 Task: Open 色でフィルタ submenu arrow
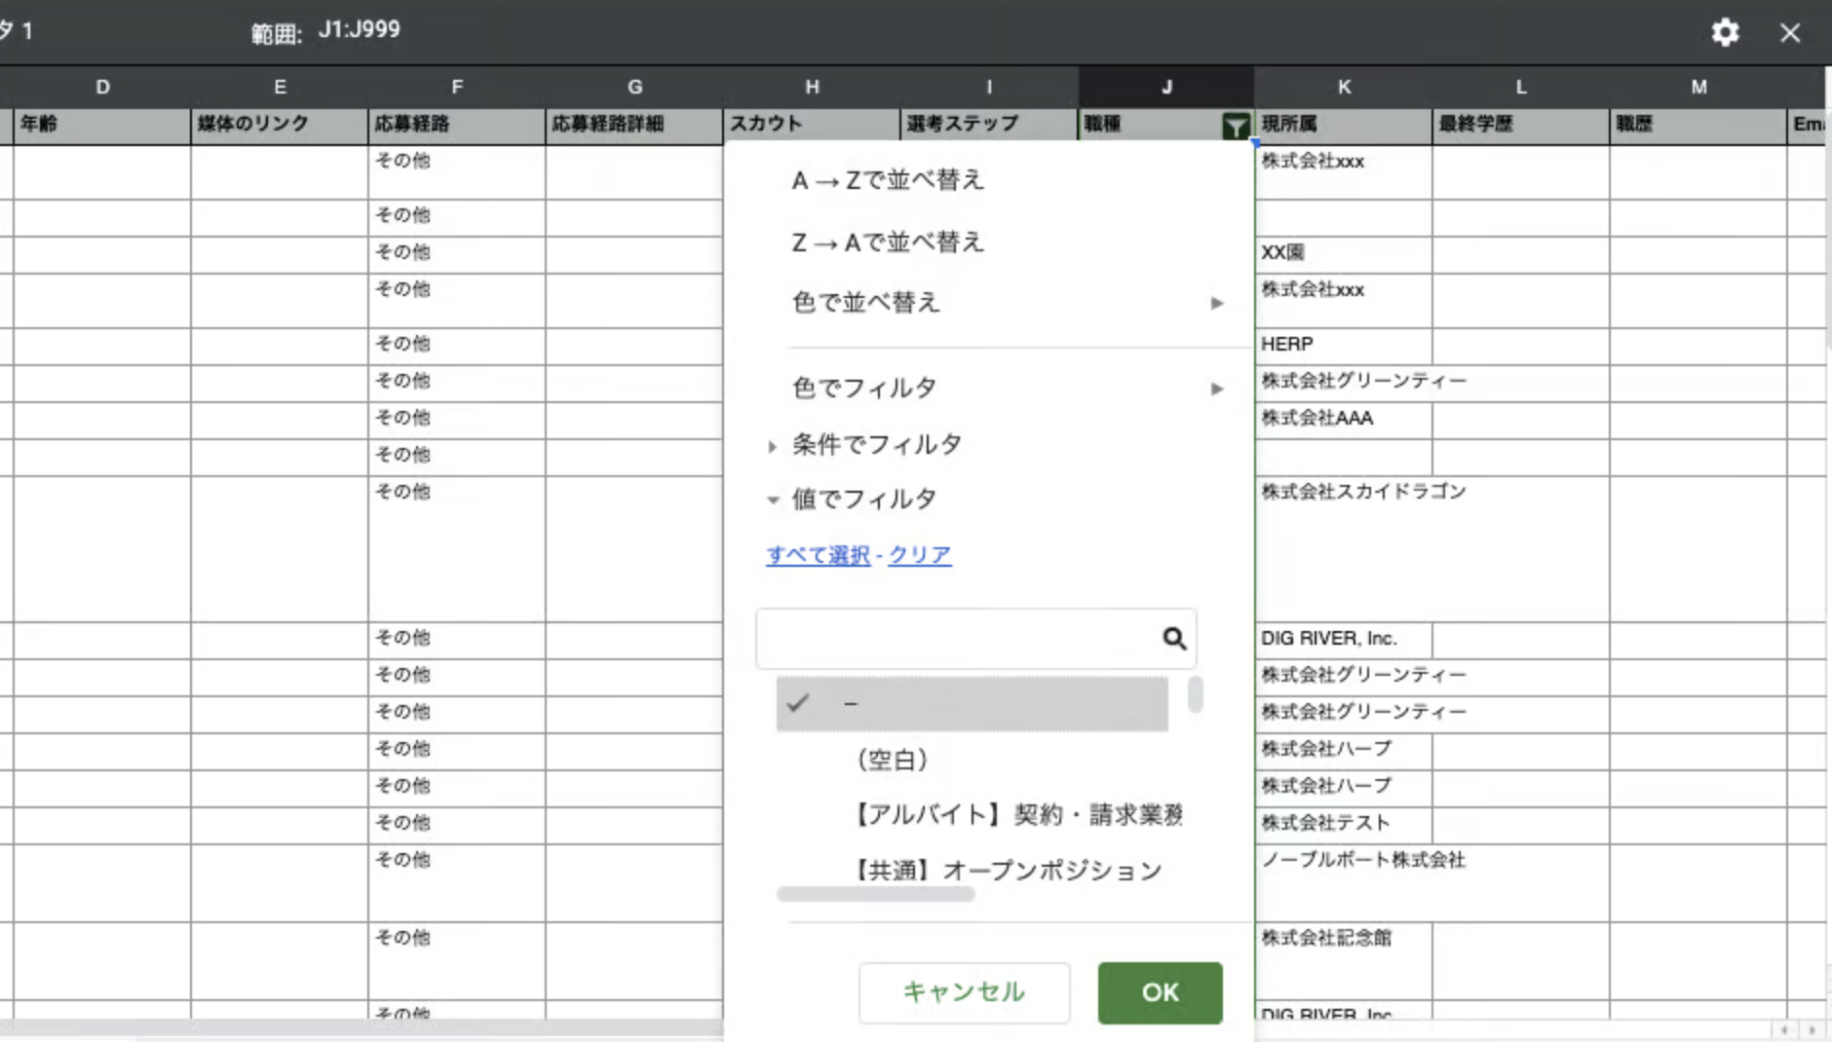tap(1217, 389)
